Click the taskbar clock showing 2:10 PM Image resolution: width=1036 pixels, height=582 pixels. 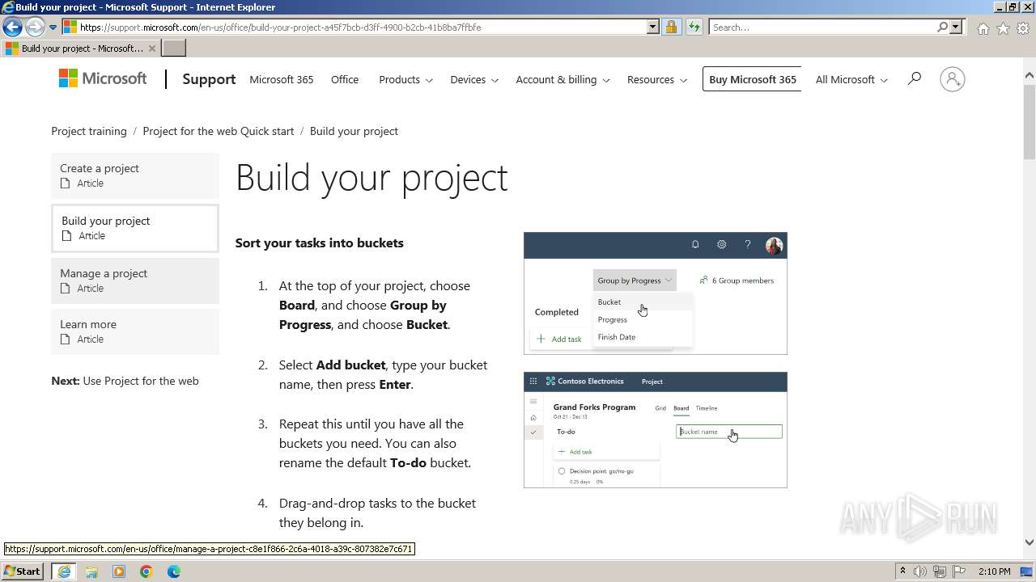[994, 571]
